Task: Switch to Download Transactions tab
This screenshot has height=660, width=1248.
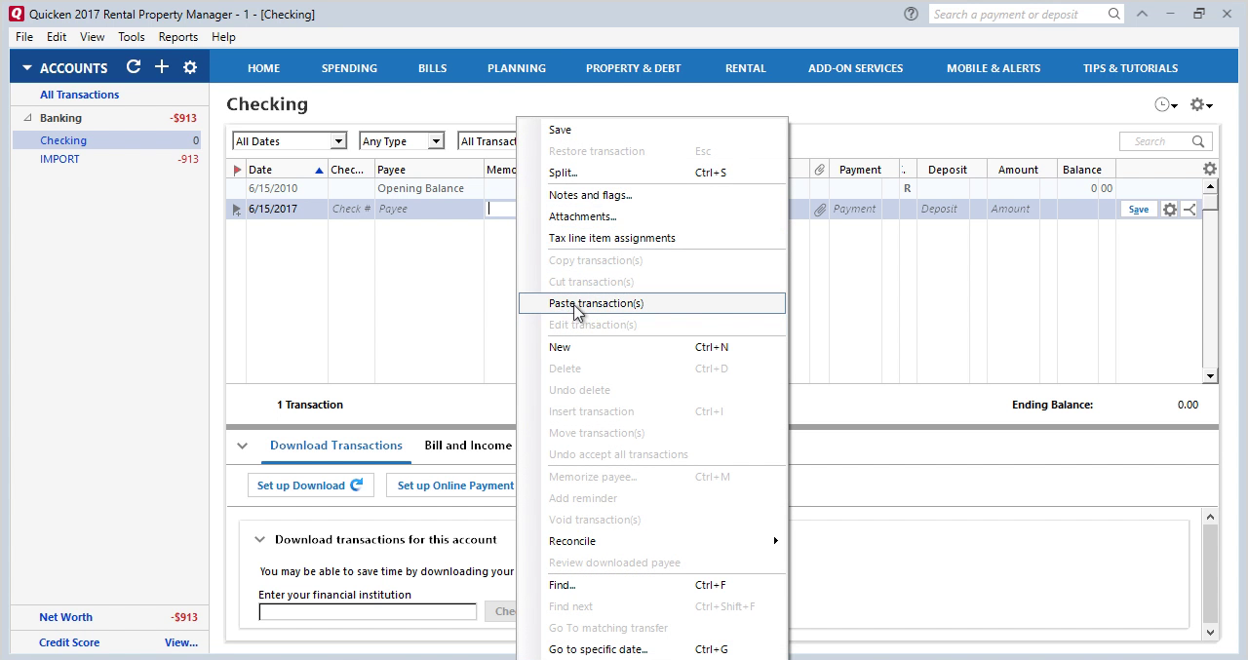Action: click(336, 446)
